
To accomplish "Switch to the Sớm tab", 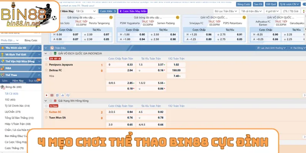I will [5, 81].
